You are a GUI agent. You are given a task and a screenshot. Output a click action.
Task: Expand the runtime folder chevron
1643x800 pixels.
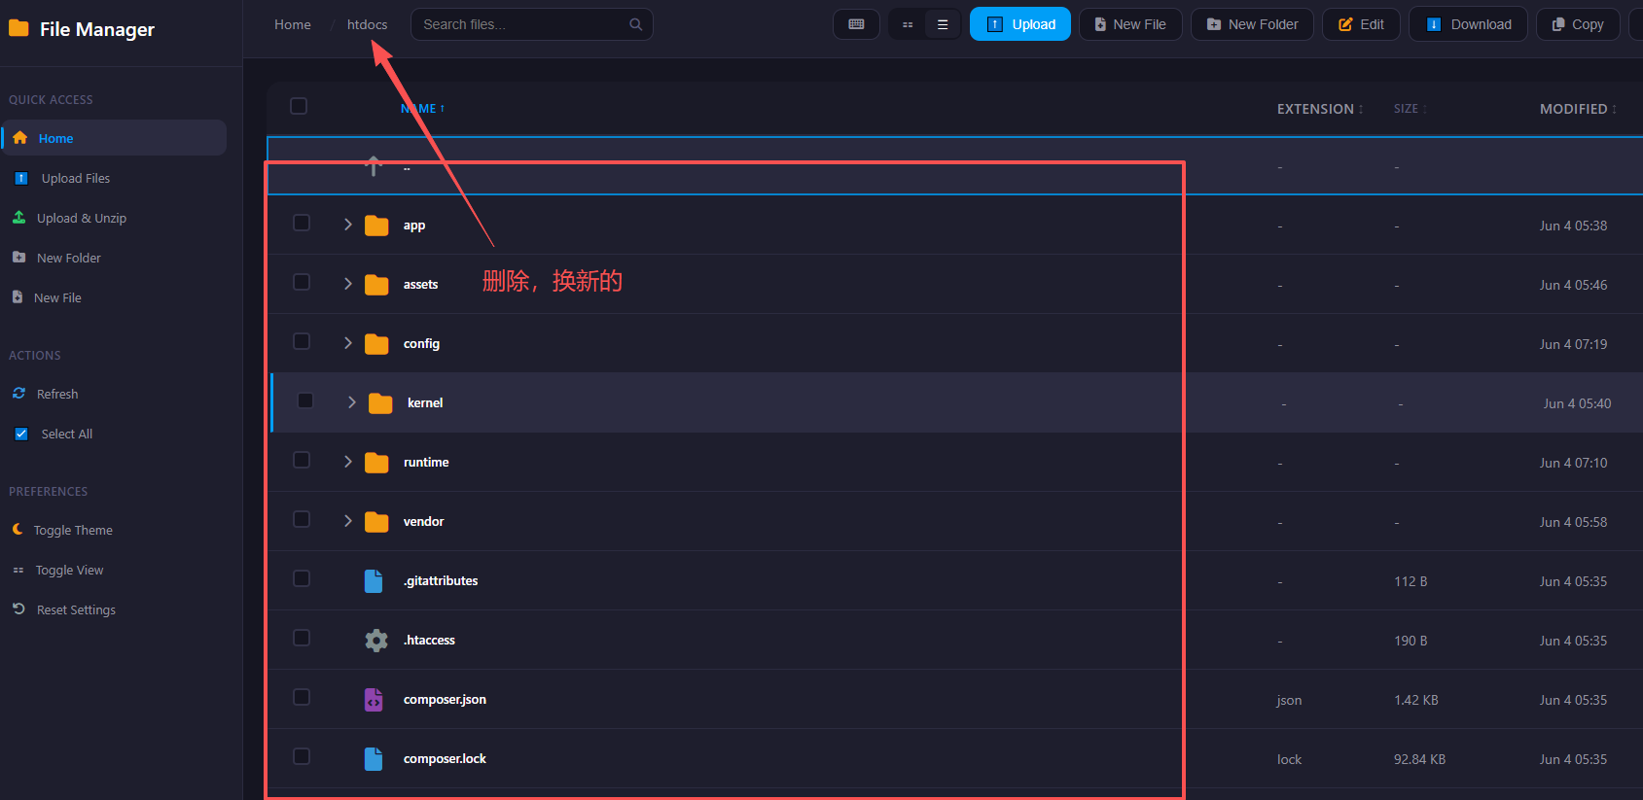coord(347,462)
